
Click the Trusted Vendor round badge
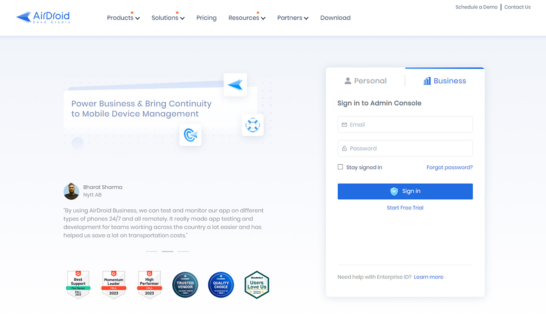(185, 285)
